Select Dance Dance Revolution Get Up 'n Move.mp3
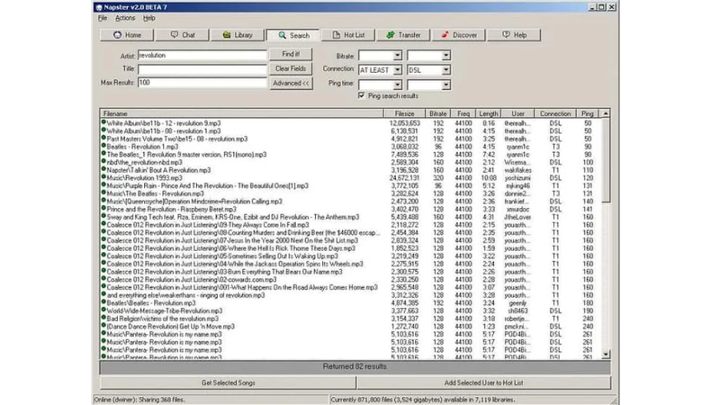The height and width of the screenshot is (405, 720). [351, 326]
